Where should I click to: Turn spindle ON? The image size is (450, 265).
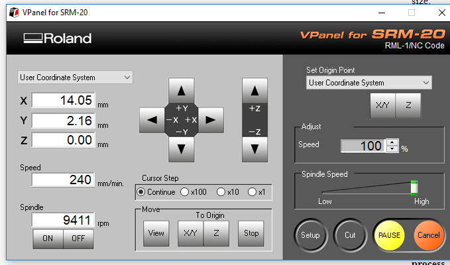pyautogui.click(x=48, y=238)
